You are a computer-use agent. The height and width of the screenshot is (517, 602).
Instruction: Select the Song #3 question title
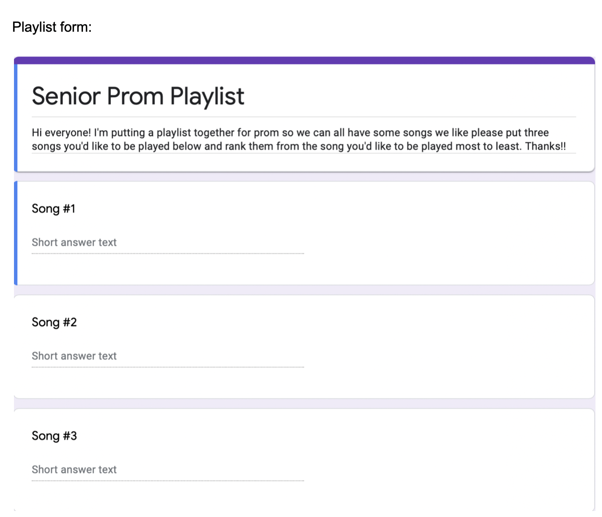click(54, 436)
